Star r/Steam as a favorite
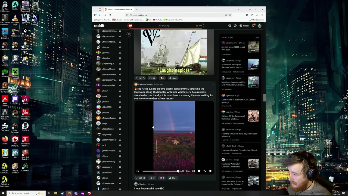Viewport: 348px width, 196px height. [120, 178]
